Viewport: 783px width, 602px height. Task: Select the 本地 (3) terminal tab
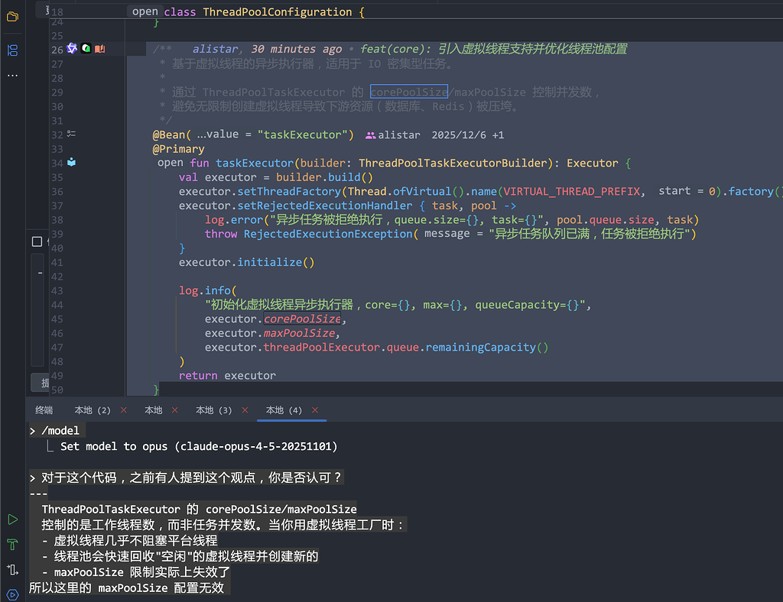point(214,410)
